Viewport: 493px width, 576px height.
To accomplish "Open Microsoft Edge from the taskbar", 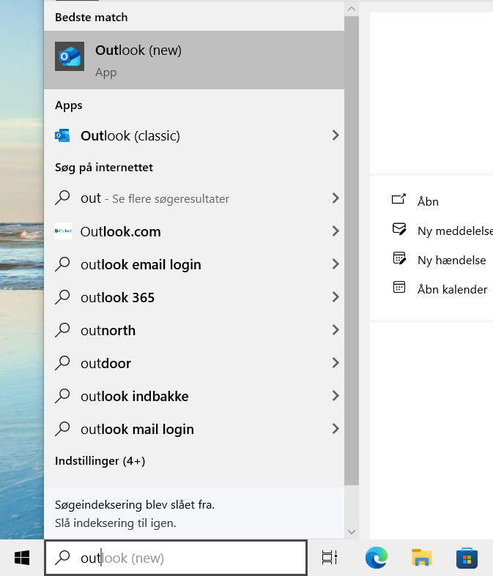I will (376, 558).
